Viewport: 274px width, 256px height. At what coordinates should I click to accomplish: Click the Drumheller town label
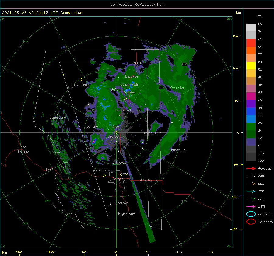pos(178,150)
